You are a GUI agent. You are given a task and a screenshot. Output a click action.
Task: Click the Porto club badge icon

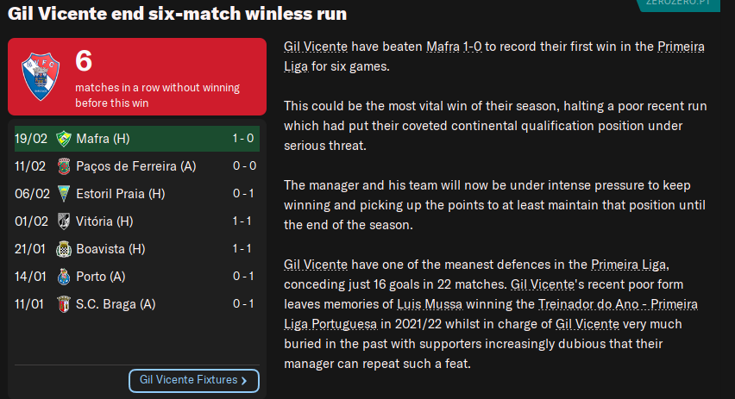[62, 277]
